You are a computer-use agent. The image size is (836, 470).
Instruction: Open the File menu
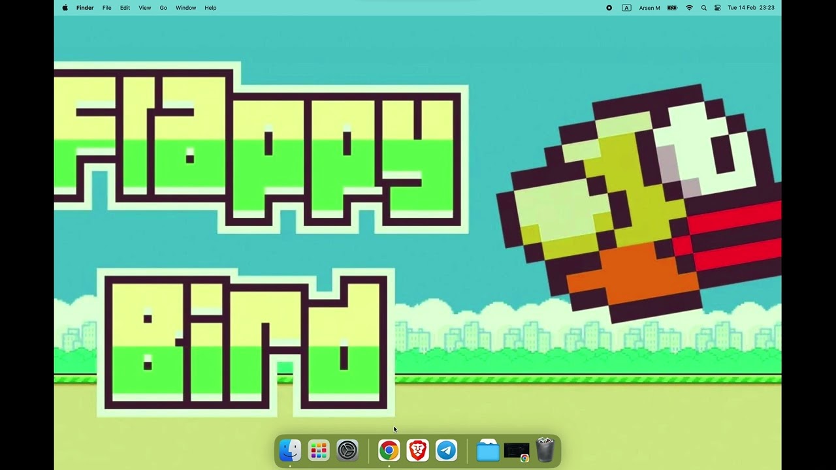pyautogui.click(x=106, y=8)
